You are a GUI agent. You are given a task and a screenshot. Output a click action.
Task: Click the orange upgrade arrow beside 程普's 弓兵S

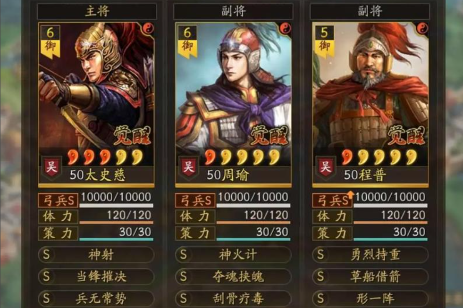pos(350,195)
